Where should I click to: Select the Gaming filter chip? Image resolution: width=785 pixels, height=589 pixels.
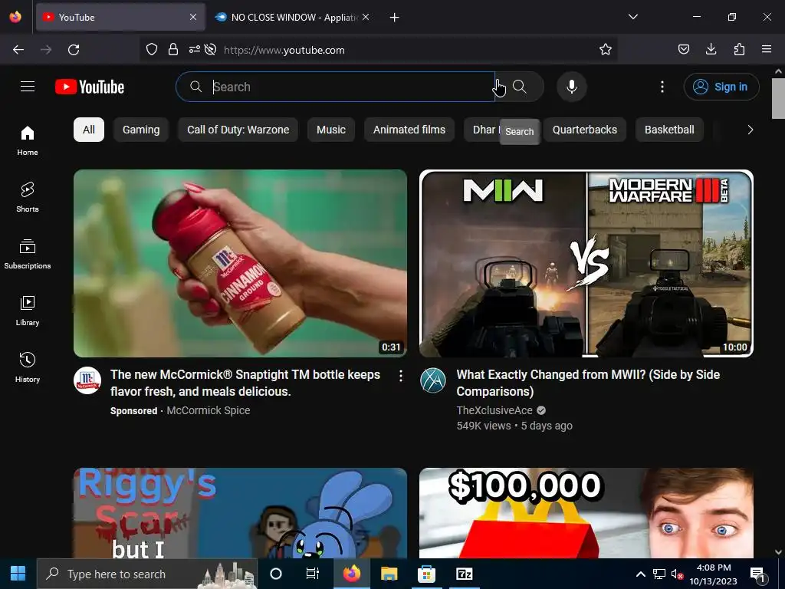click(x=141, y=130)
